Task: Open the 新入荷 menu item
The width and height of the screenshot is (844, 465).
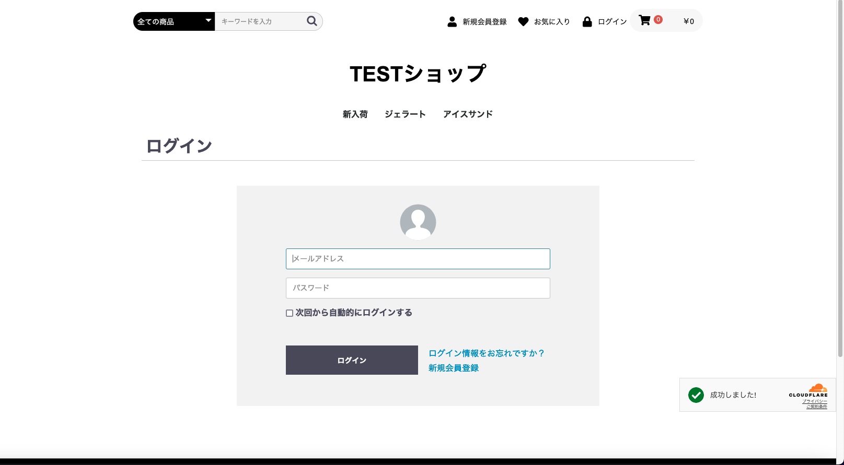Action: point(355,114)
